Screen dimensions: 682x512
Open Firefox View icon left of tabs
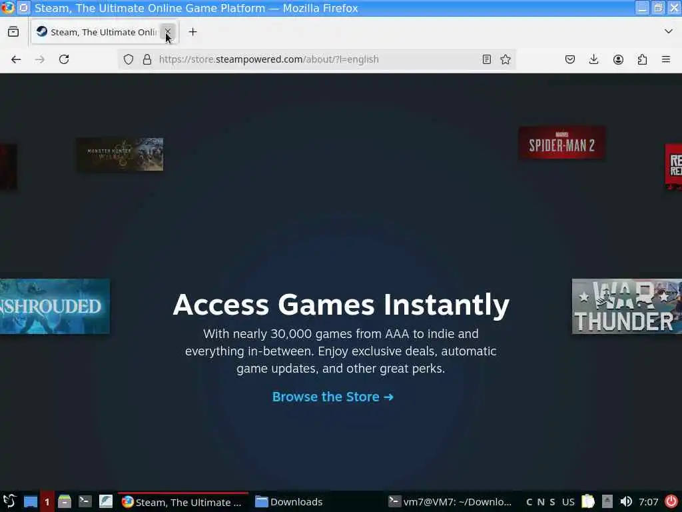coord(13,32)
